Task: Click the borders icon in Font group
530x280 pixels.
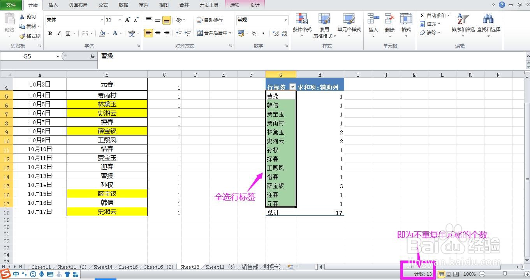Action: [85, 33]
